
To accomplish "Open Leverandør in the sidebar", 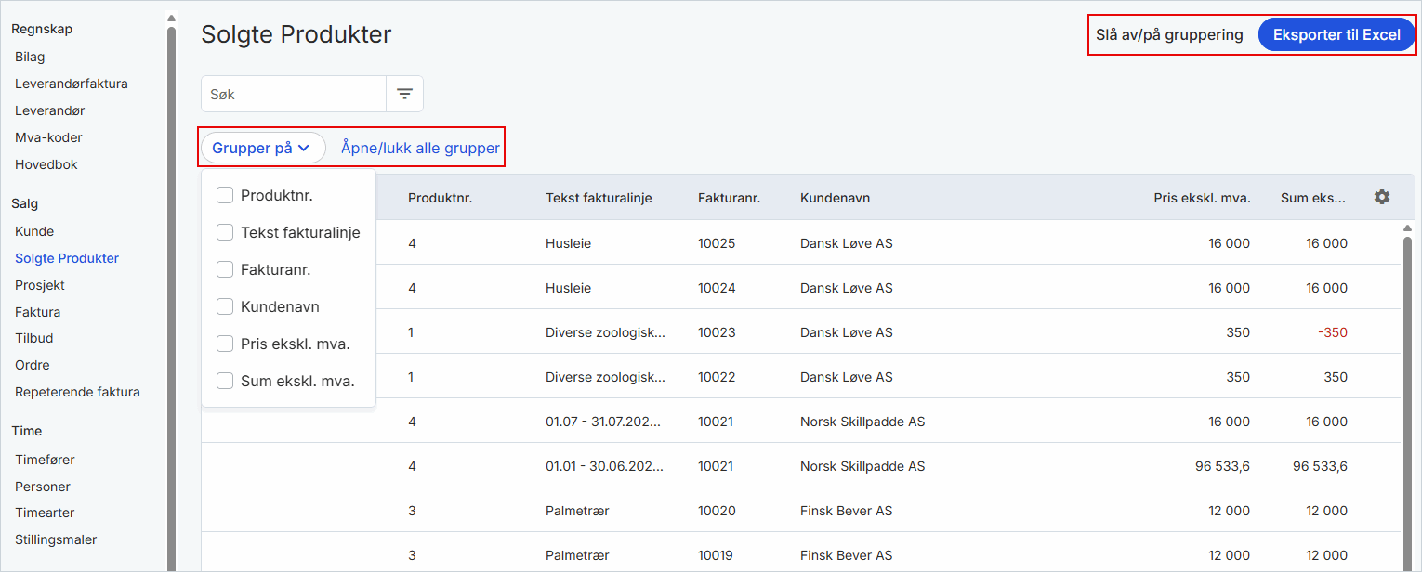I will coord(50,110).
